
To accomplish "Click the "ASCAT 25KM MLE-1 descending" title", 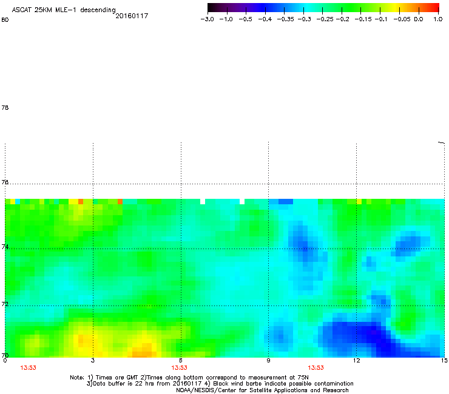I will (x=64, y=10).
